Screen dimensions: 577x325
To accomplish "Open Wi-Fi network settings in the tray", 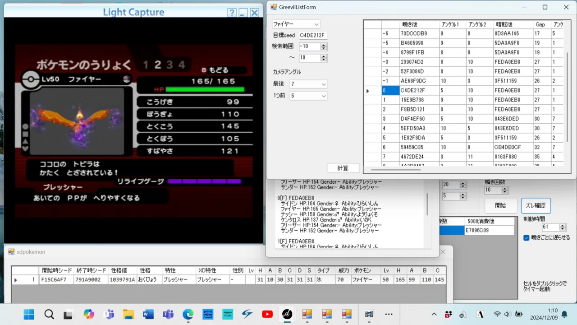I will (497, 314).
